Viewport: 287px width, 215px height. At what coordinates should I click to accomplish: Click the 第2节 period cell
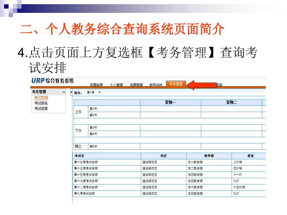114,115
